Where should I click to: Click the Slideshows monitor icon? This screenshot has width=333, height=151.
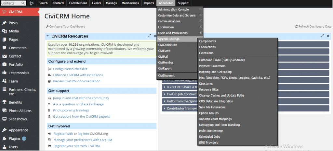coord(4,119)
